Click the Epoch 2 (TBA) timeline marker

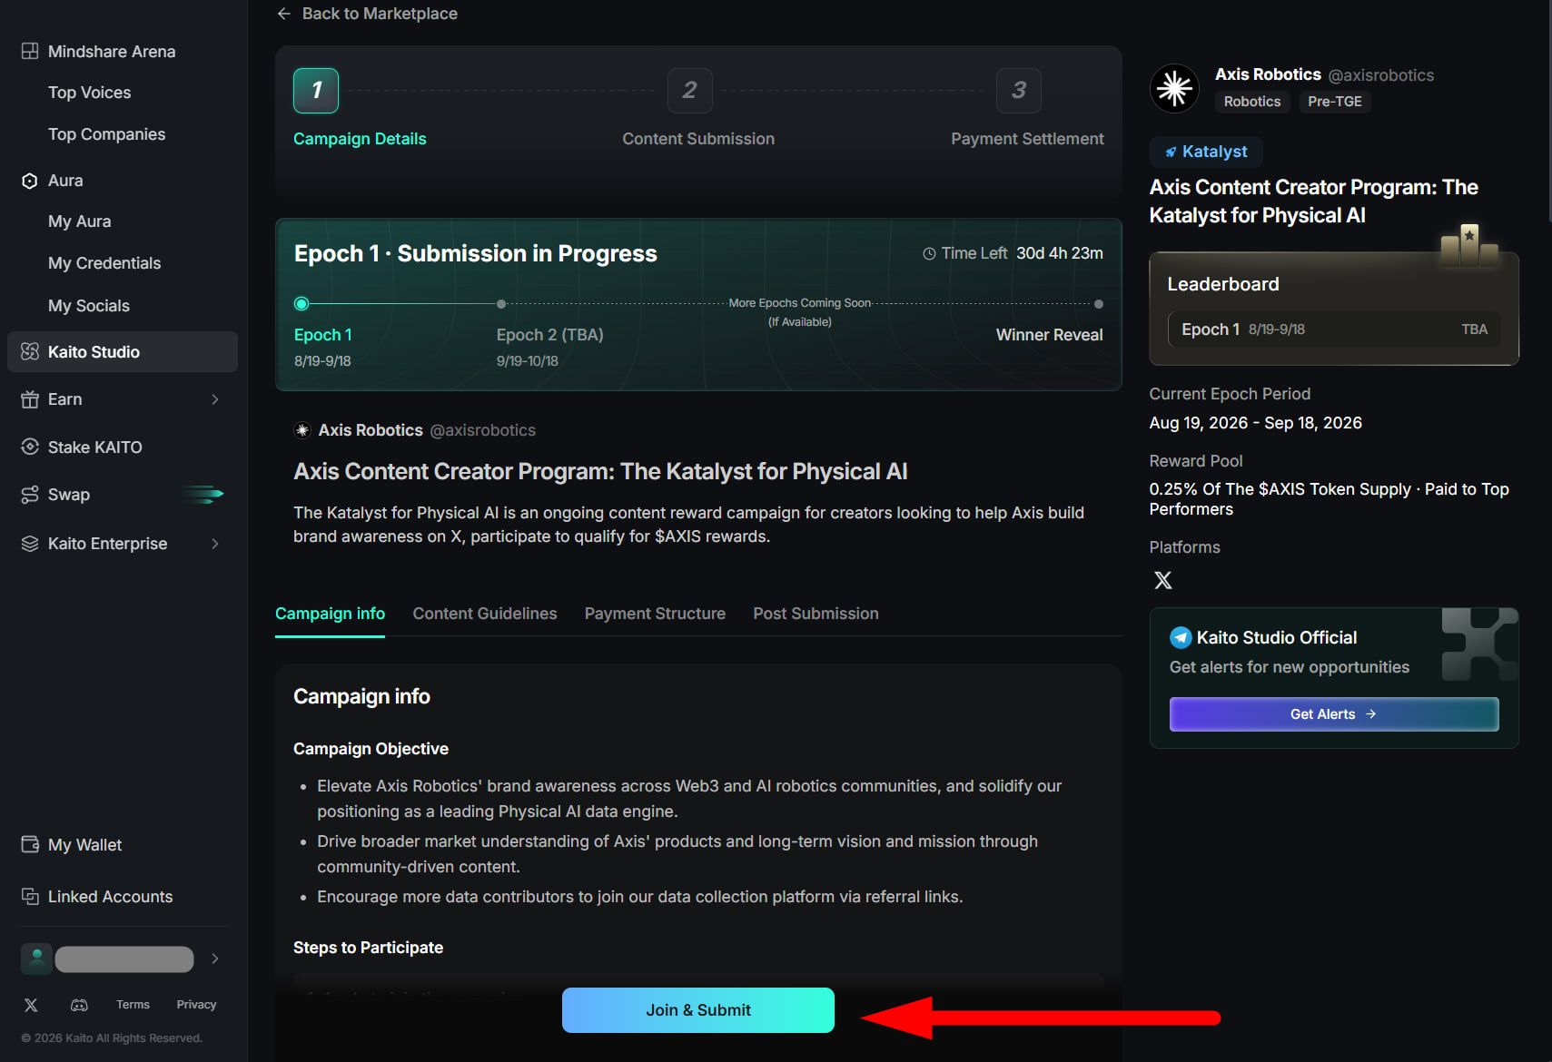point(501,304)
